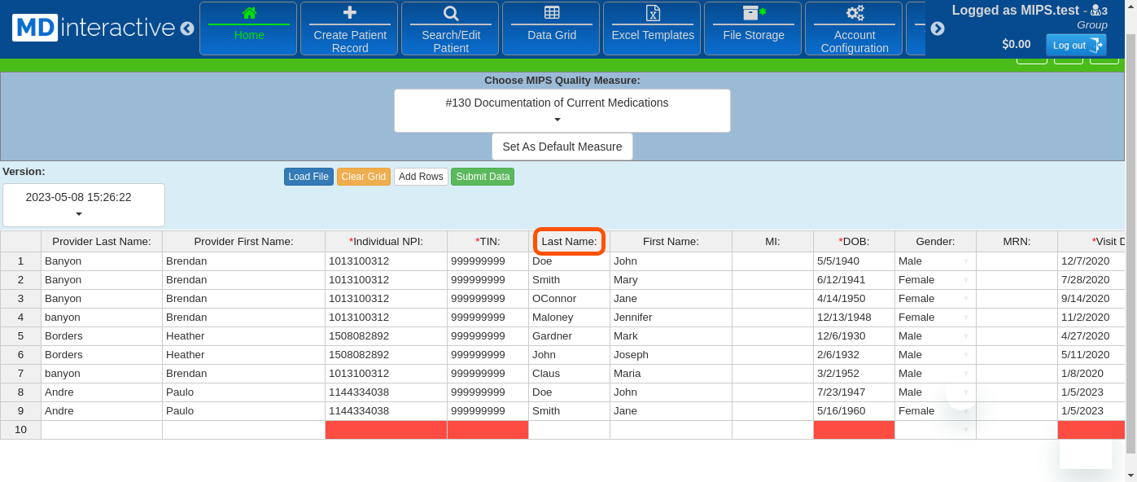Click the Home house icon

click(x=249, y=13)
